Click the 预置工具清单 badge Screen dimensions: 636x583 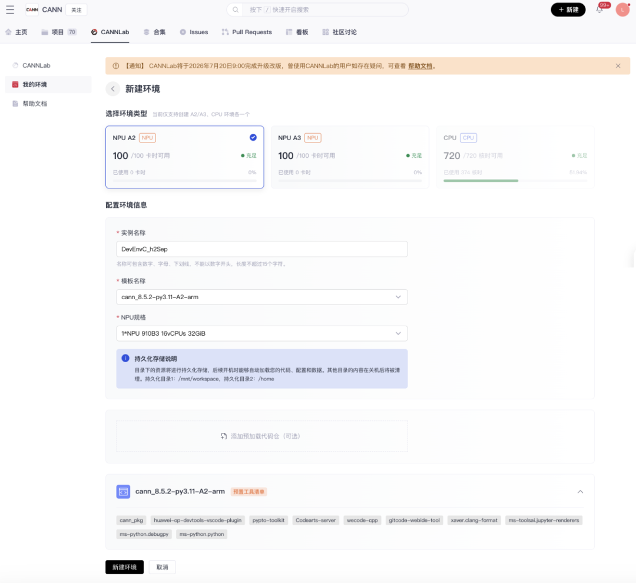249,492
